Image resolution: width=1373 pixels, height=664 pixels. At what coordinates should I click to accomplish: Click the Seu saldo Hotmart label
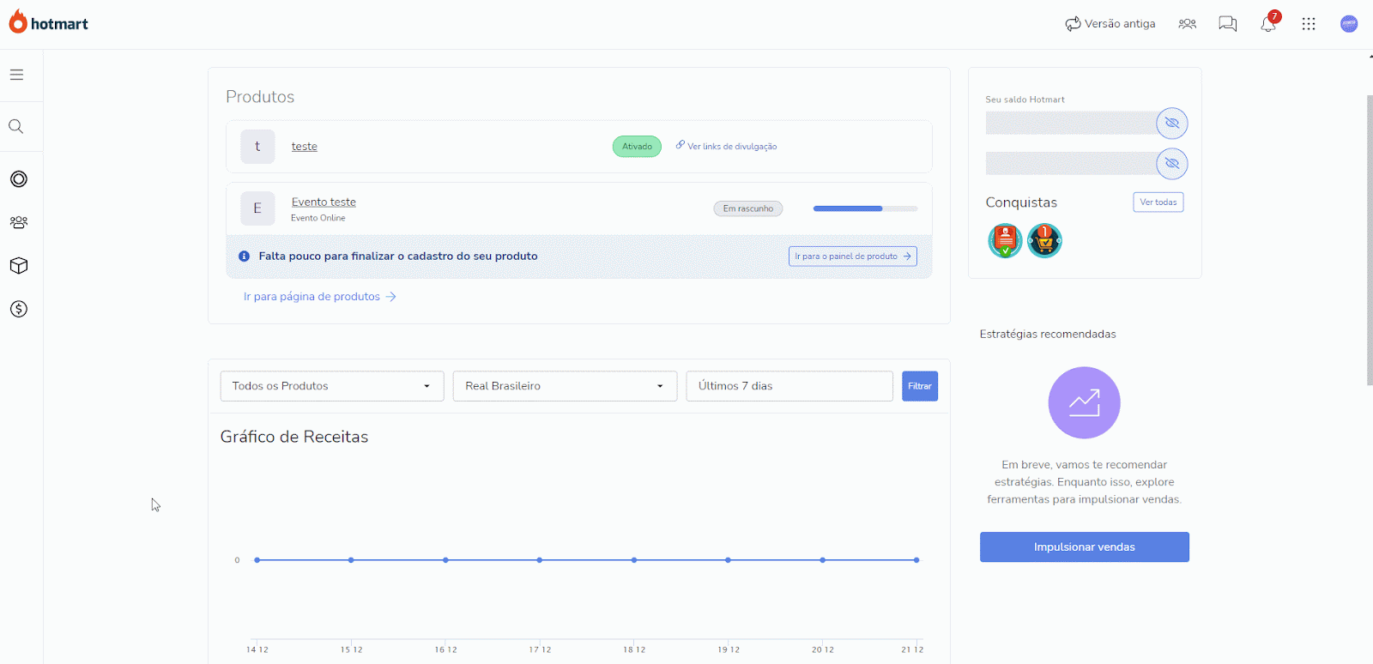tap(1025, 100)
